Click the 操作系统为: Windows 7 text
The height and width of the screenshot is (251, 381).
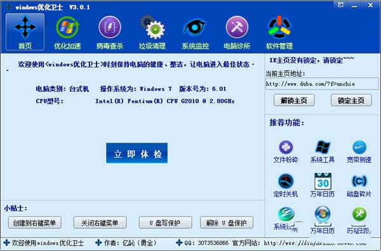point(136,89)
